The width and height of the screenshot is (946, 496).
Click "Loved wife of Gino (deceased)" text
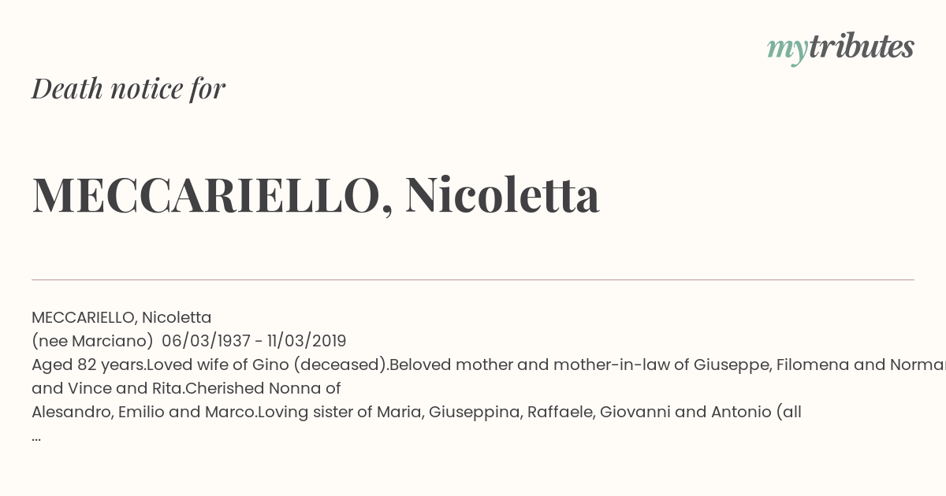coord(267,365)
